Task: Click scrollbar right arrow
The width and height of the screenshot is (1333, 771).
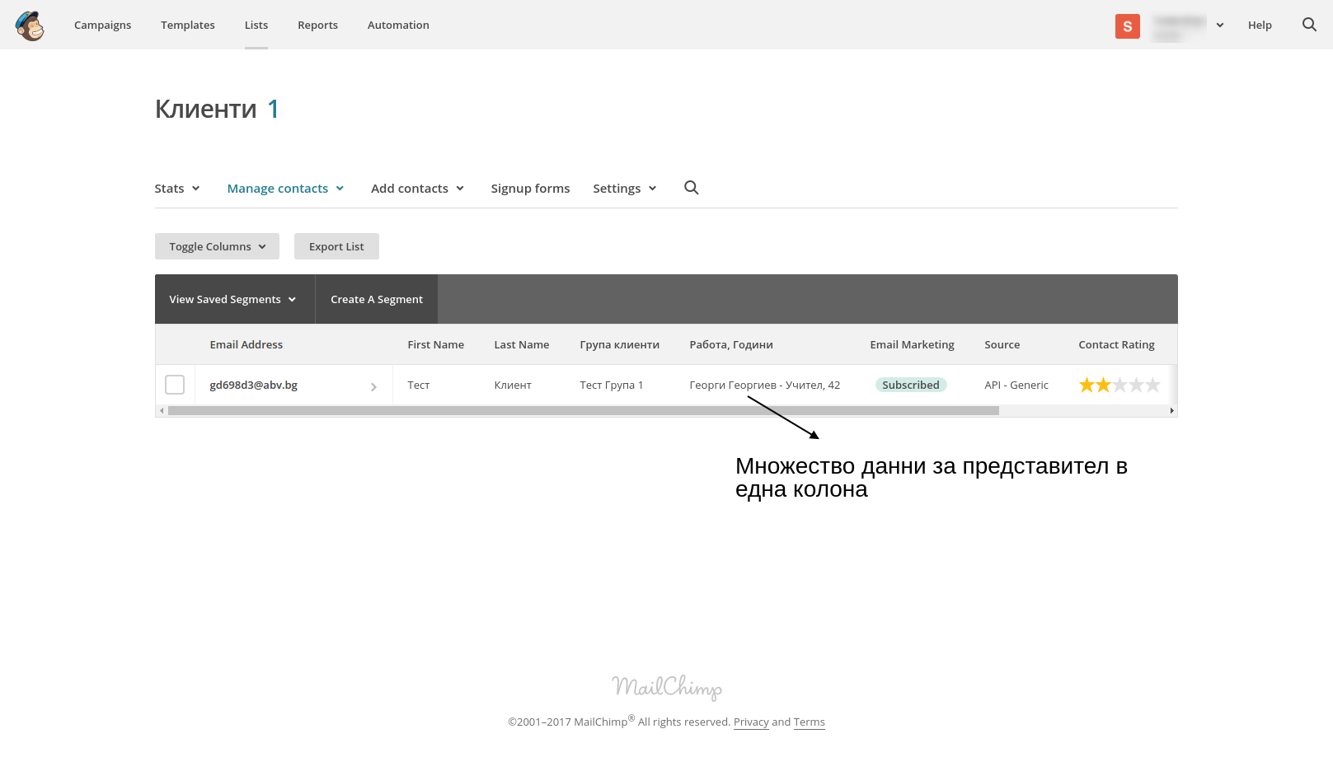Action: pos(1171,410)
